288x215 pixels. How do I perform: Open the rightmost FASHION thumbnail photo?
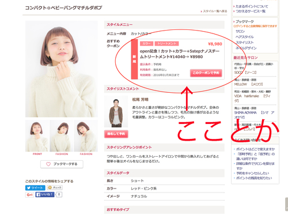(86, 136)
